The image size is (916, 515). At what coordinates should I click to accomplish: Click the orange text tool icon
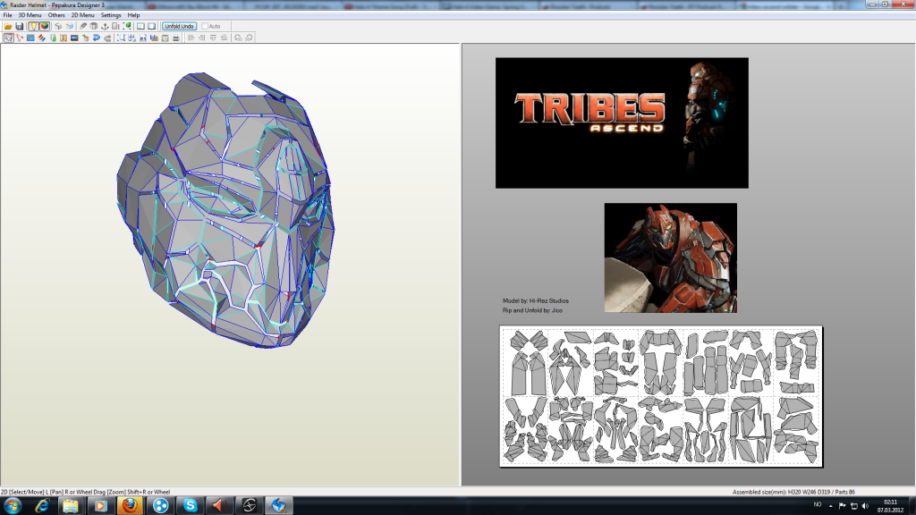coord(64,38)
